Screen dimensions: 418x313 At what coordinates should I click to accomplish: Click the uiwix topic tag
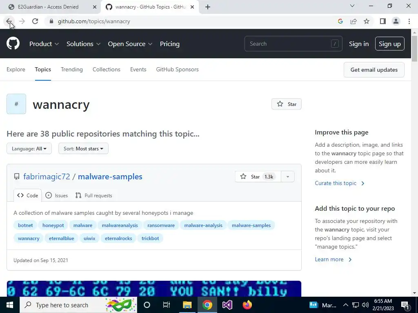click(89, 238)
